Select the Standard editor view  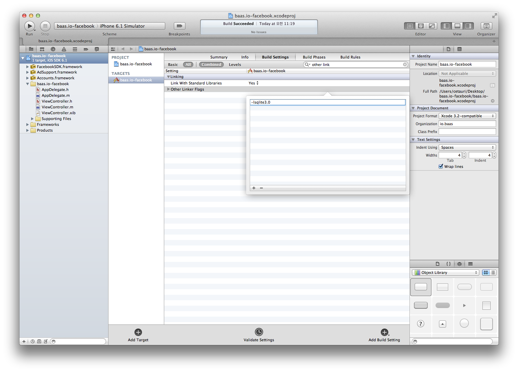pos(410,26)
